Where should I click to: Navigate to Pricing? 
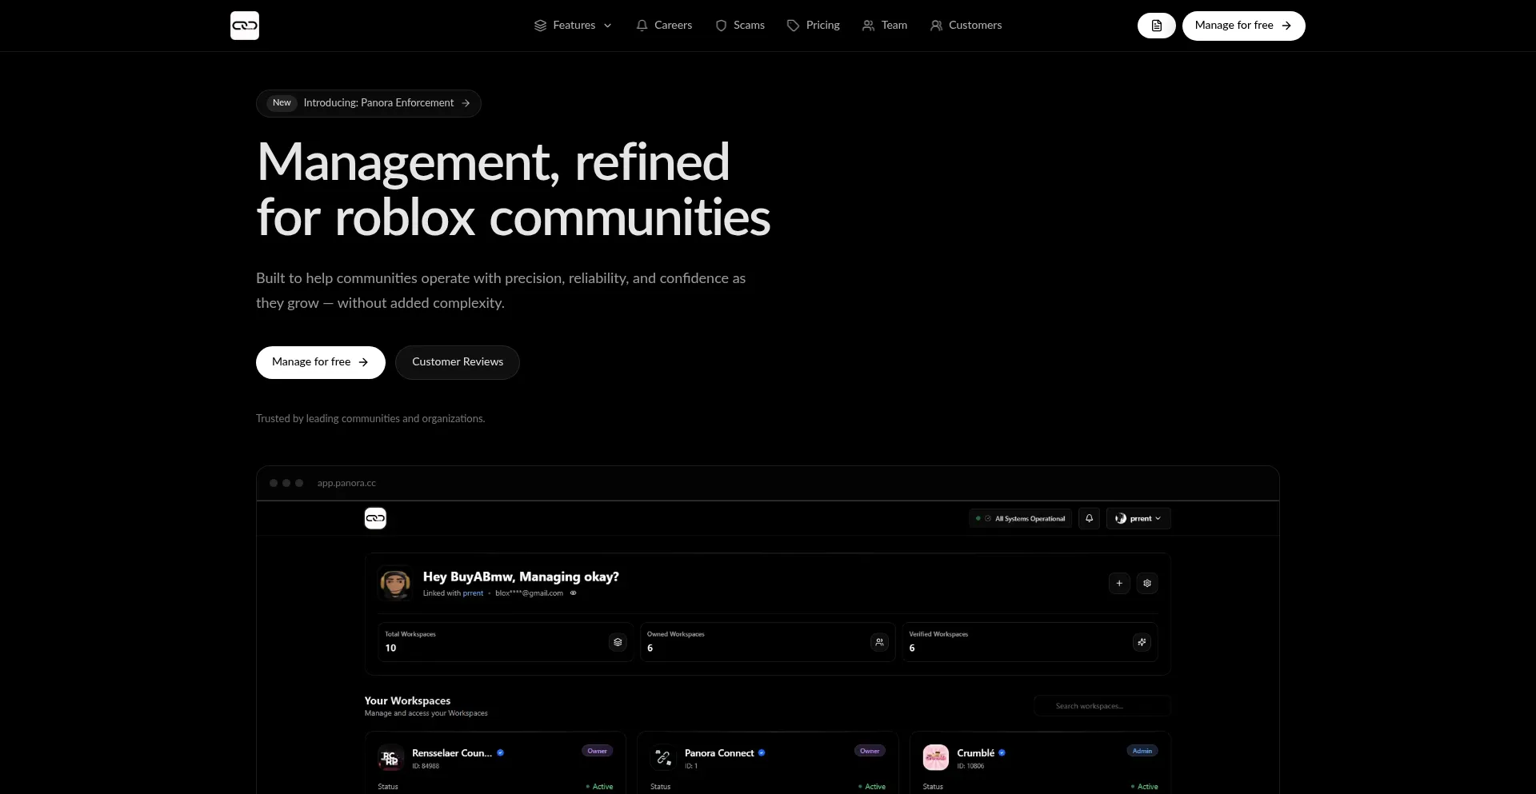[814, 26]
